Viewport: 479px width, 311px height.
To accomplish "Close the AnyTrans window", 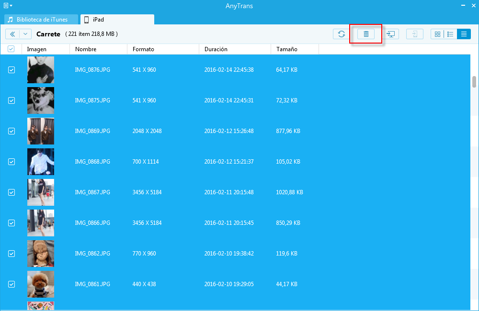I will [x=474, y=5].
